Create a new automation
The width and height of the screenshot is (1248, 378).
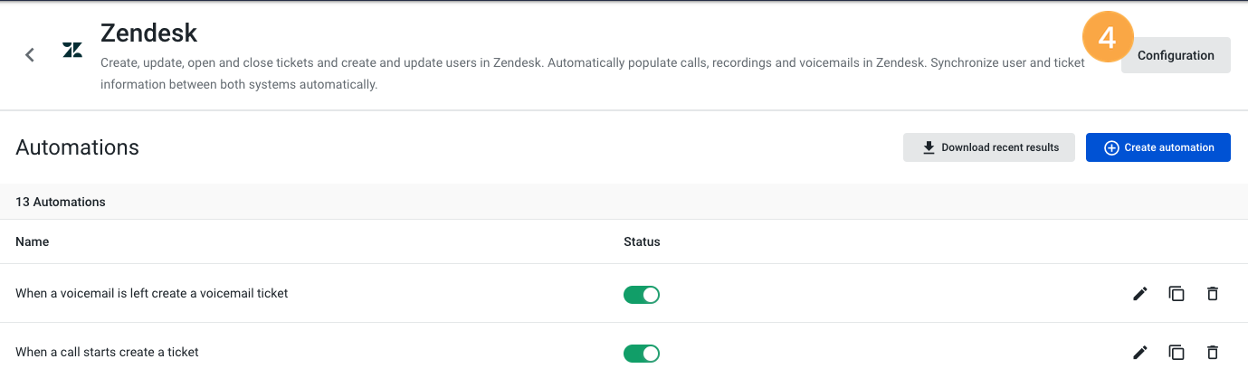point(1158,147)
